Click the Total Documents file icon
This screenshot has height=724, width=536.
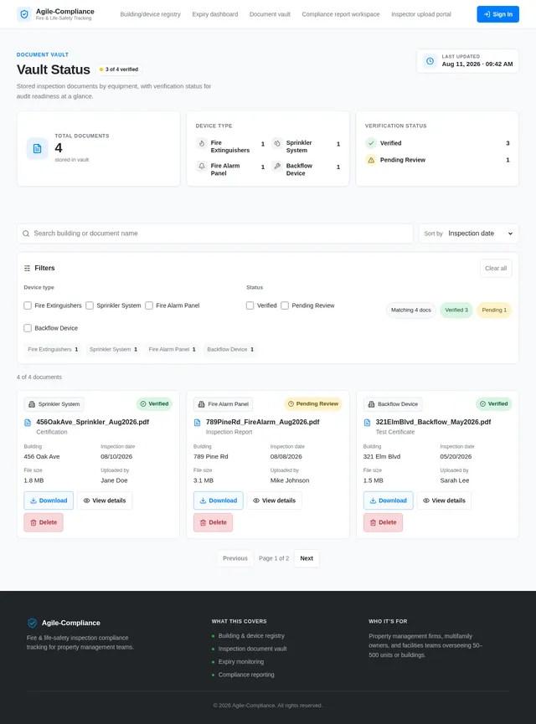[x=38, y=148]
